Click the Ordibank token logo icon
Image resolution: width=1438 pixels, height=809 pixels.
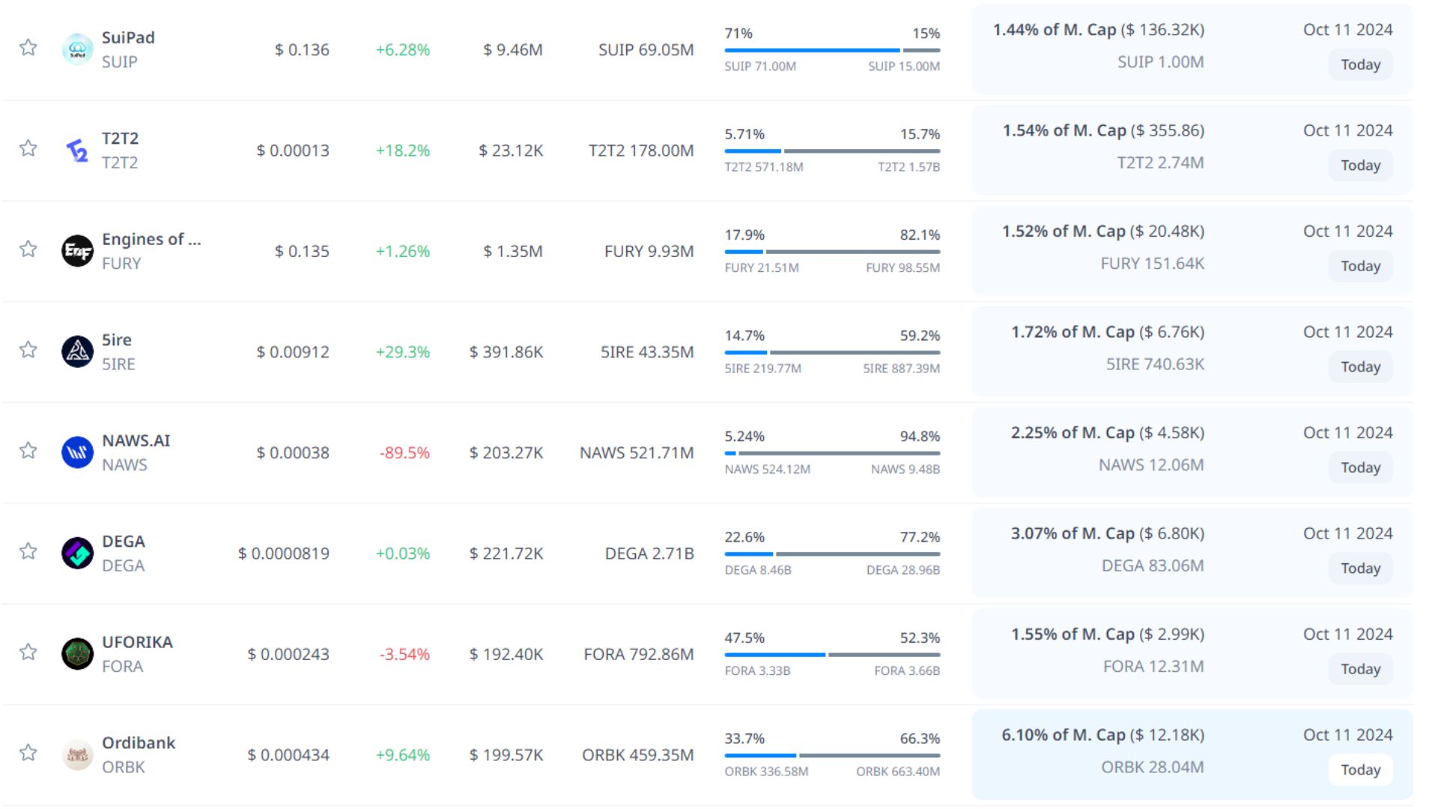77,755
